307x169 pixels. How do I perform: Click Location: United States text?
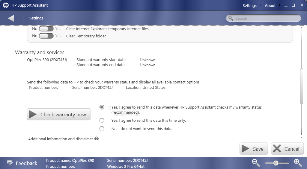point(146,88)
